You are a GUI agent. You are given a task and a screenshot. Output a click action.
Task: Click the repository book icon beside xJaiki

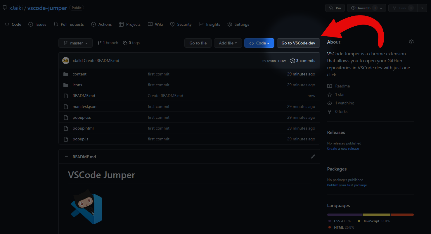(x=4, y=8)
